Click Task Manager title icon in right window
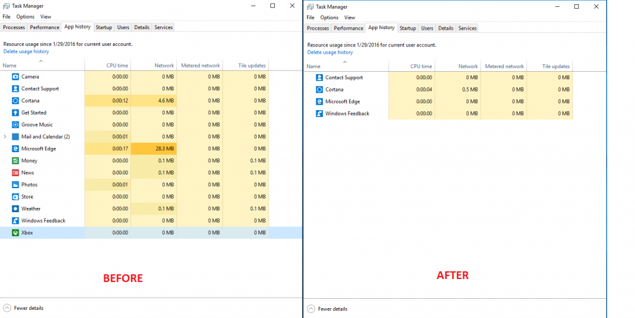This screenshot has height=318, width=635. 310,7
